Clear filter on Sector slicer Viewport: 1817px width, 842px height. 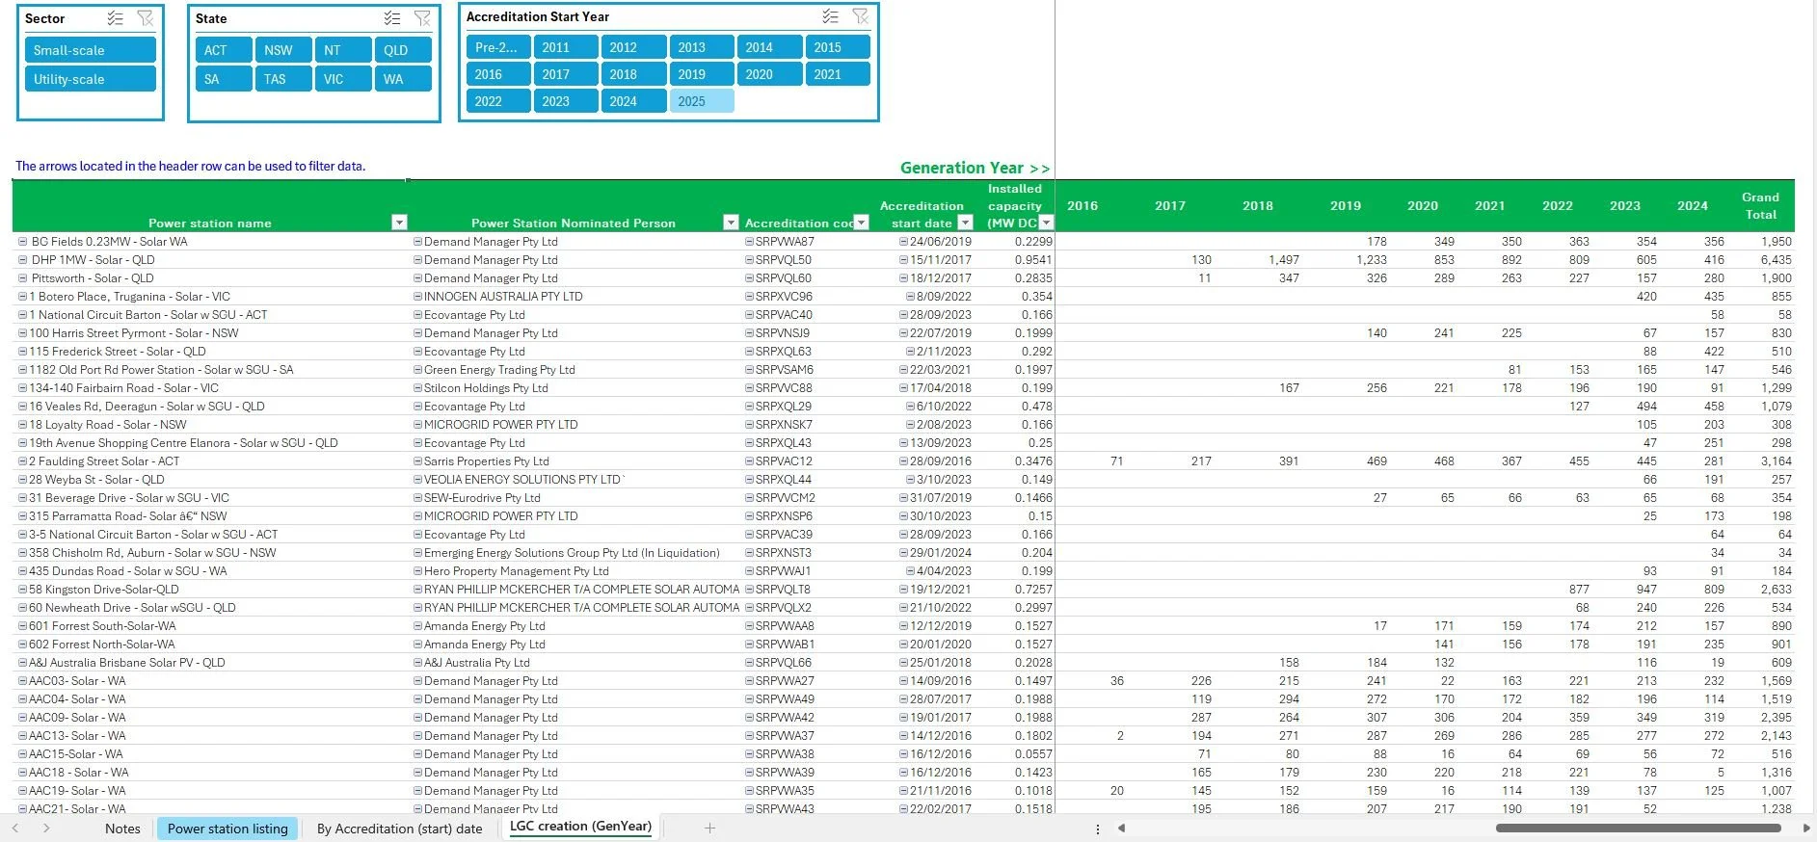tap(146, 18)
